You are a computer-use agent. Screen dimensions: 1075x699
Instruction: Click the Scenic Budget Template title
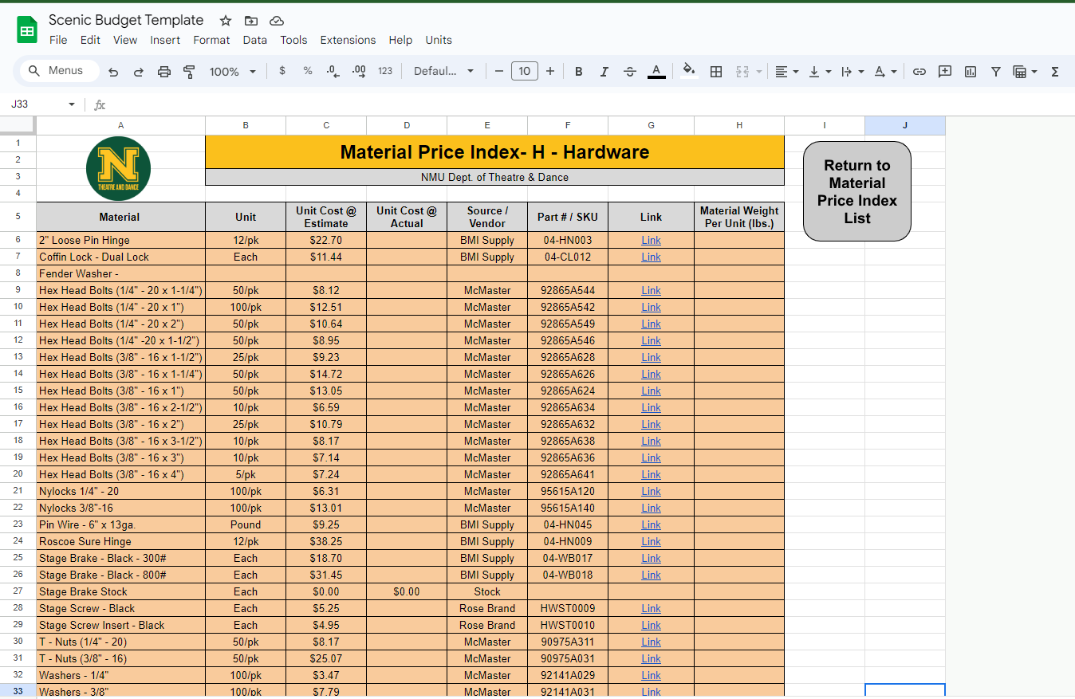126,20
